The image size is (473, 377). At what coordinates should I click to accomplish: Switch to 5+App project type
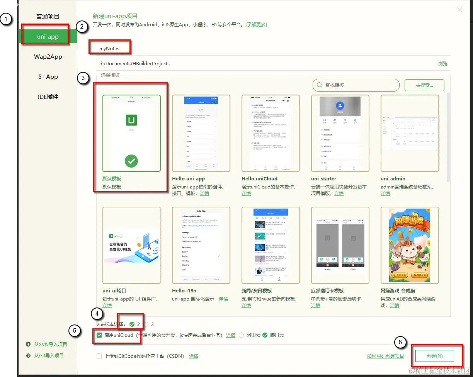coord(48,77)
